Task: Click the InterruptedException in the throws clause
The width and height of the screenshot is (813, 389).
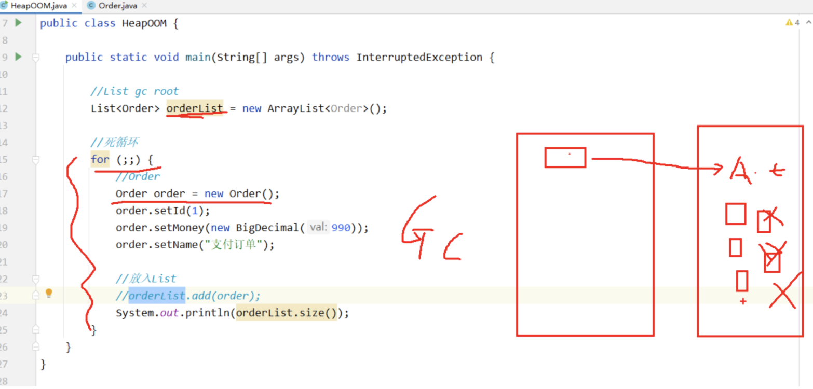Action: pos(419,57)
